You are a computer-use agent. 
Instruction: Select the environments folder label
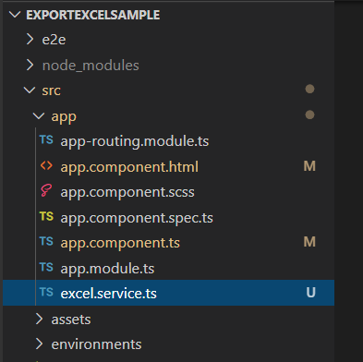(x=96, y=344)
